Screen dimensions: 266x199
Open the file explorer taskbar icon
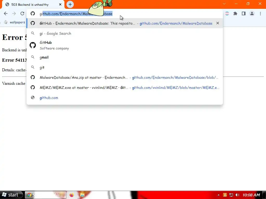pos(82,195)
